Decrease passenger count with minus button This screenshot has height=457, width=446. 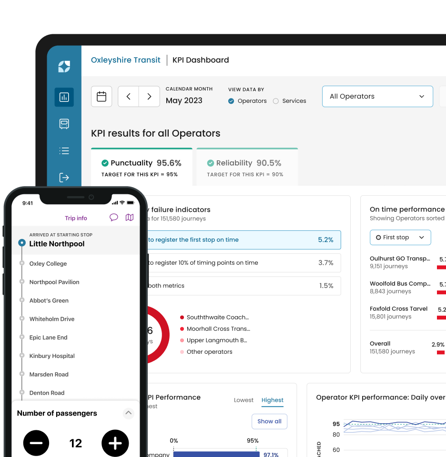pos(36,443)
